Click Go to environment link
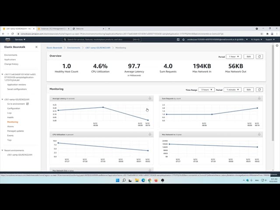Image resolution: width=280 pixels, height=210 pixels. tap(16, 104)
